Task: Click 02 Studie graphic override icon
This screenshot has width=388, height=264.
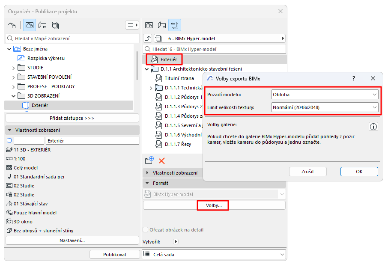Action: (x=9, y=195)
